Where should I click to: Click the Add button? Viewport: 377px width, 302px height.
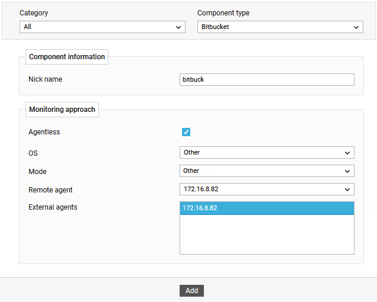(x=191, y=291)
